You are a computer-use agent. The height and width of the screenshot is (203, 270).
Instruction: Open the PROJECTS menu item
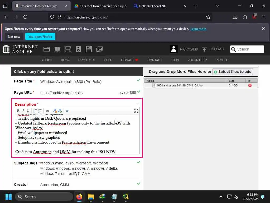(x=86, y=60)
